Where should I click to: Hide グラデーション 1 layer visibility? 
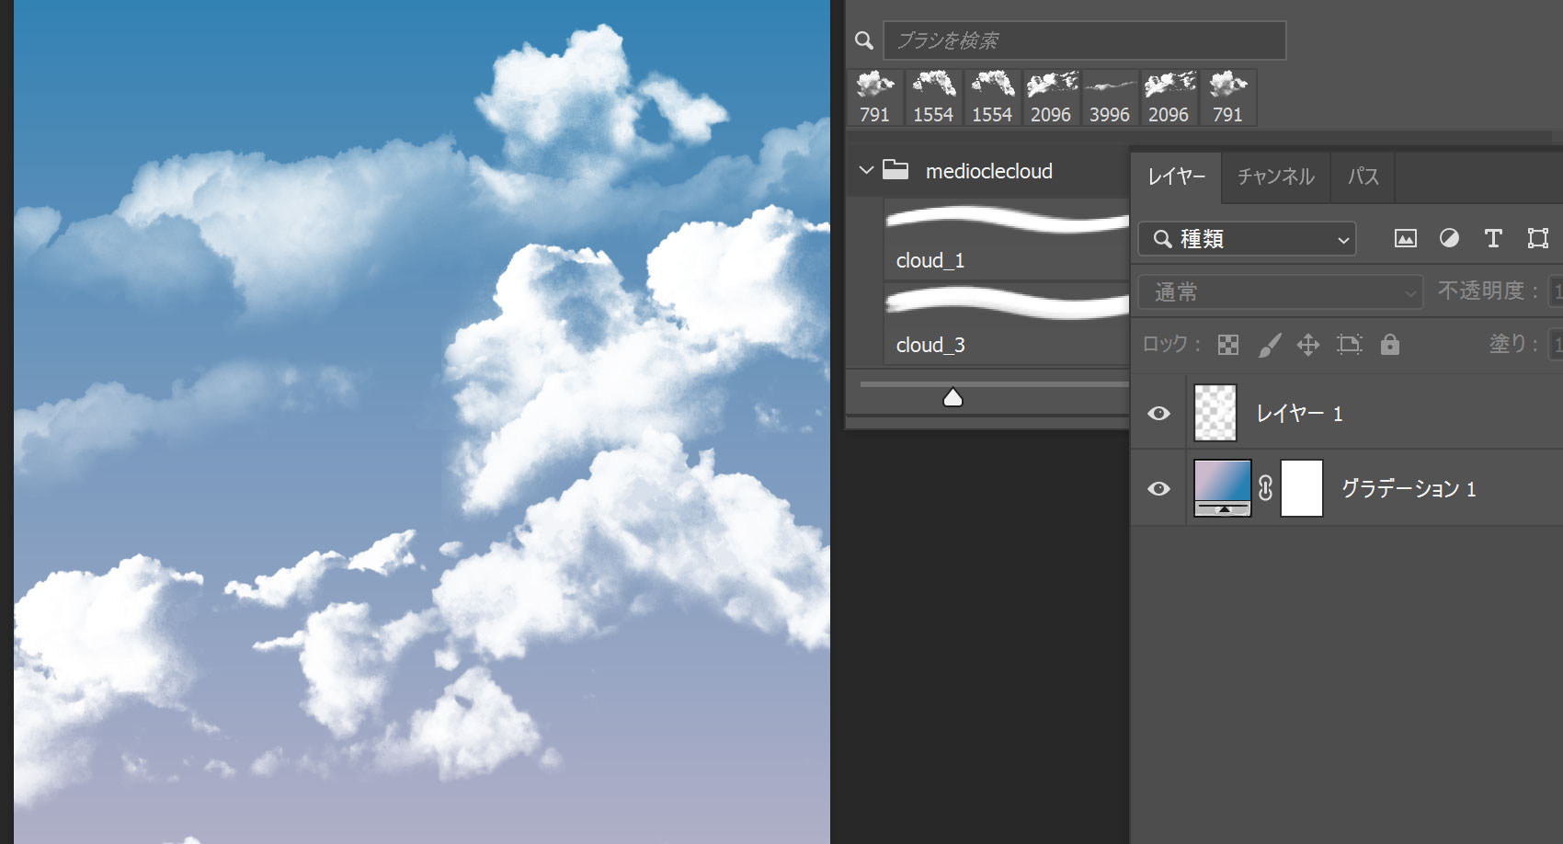point(1158,488)
